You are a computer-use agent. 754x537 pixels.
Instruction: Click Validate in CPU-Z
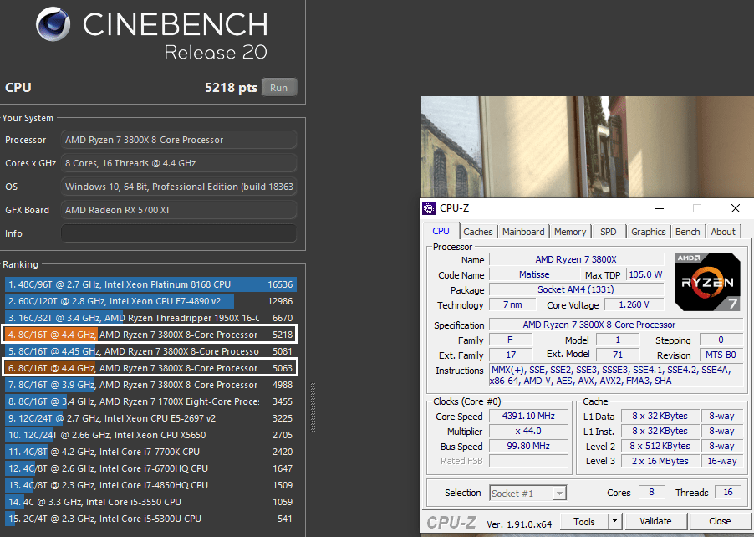[x=655, y=522]
